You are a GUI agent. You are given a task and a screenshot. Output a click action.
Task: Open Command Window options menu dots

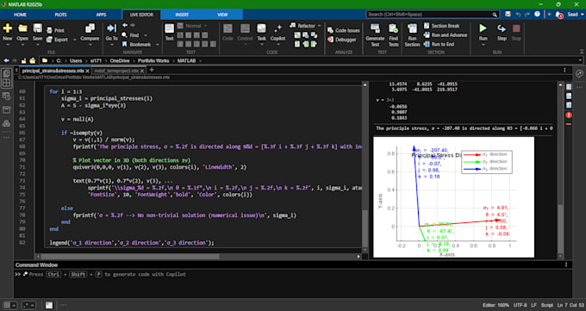pyautogui.click(x=566, y=264)
